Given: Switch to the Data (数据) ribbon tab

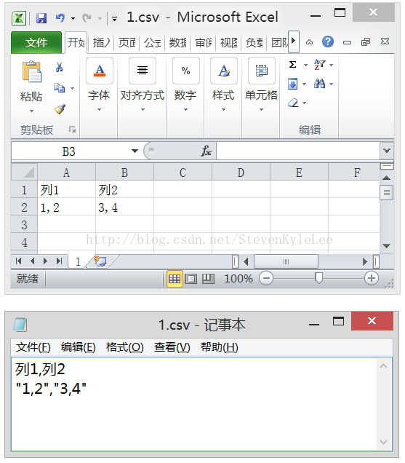Looking at the screenshot, I should (x=178, y=42).
